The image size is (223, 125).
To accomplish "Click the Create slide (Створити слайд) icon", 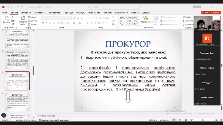I will click(23, 18).
